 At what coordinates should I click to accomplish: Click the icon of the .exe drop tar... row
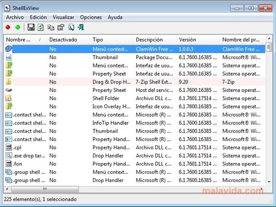click(x=9, y=156)
